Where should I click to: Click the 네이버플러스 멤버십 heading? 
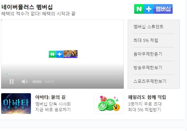[x=27, y=7]
